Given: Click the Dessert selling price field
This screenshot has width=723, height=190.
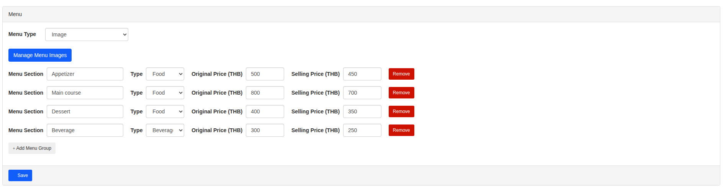Looking at the screenshot, I should [x=362, y=111].
